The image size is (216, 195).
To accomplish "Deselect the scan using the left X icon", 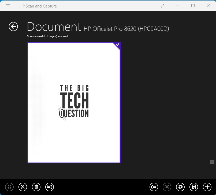I will [23, 187].
